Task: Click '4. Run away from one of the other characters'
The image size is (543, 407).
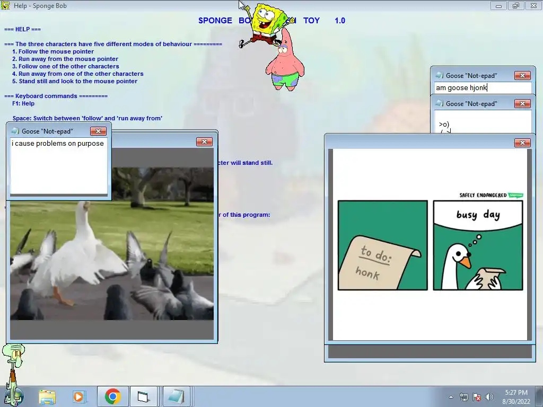Action: [77, 74]
